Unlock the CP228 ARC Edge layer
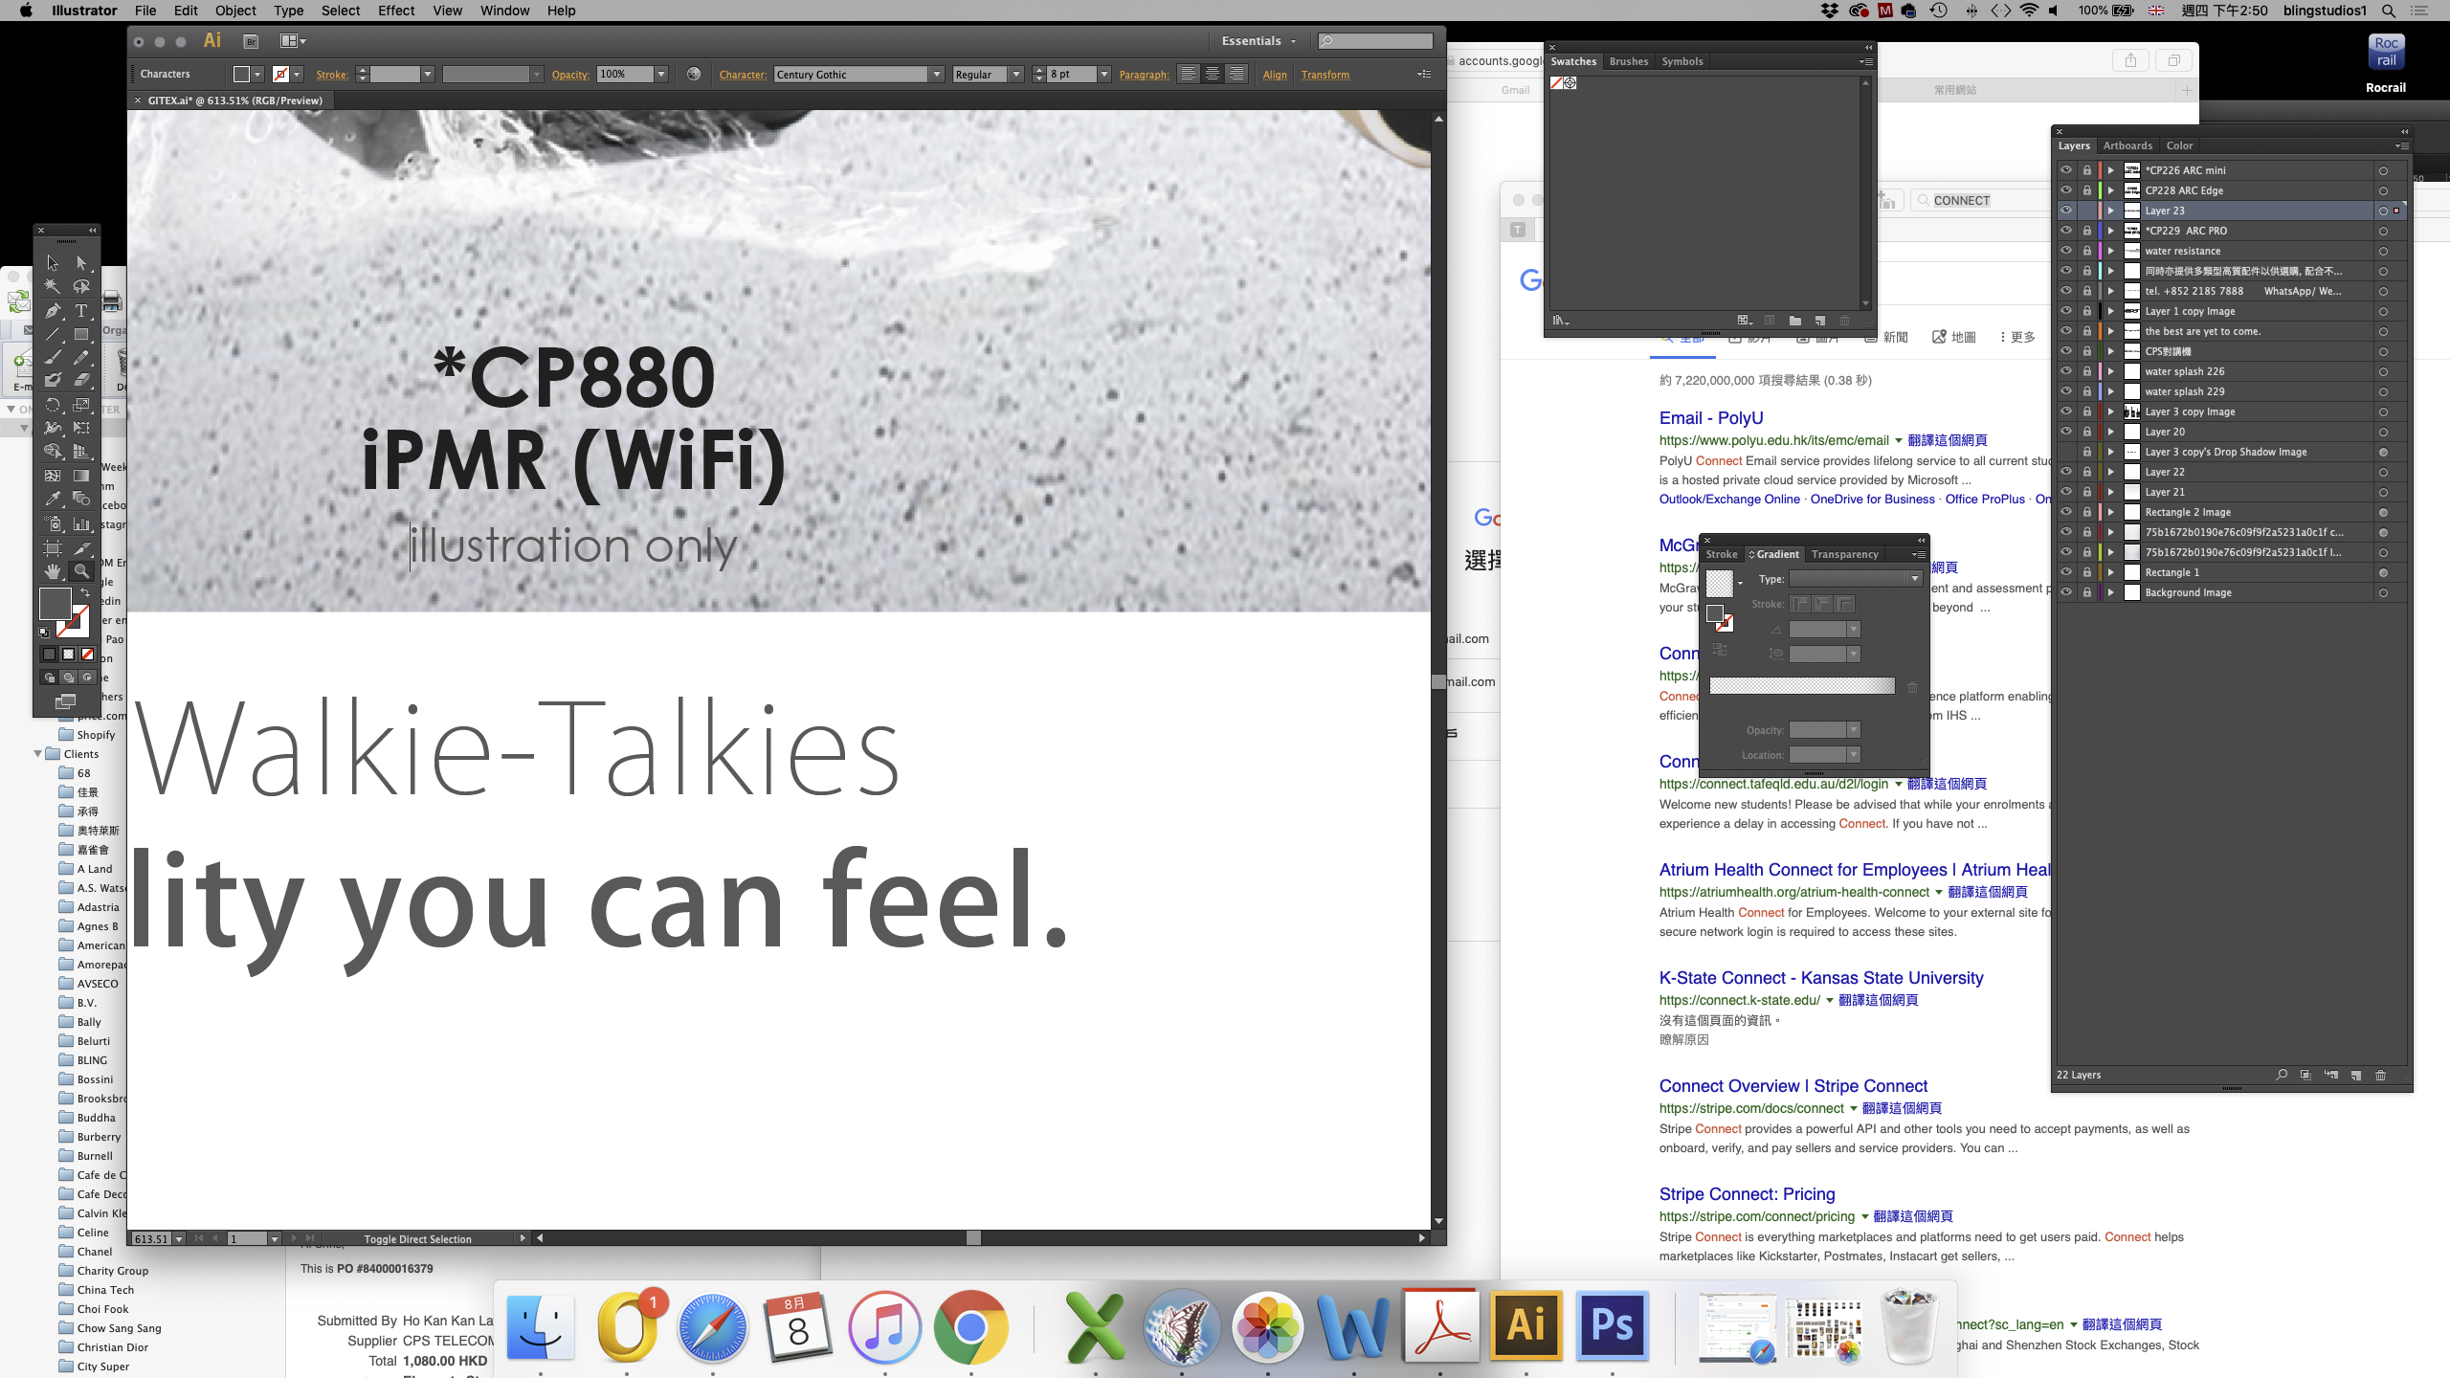2450x1378 pixels. 2087,190
